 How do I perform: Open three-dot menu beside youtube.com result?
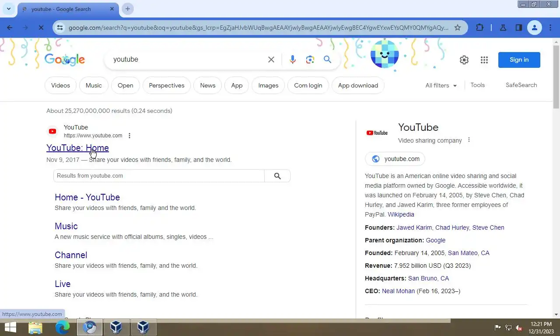pos(129,136)
